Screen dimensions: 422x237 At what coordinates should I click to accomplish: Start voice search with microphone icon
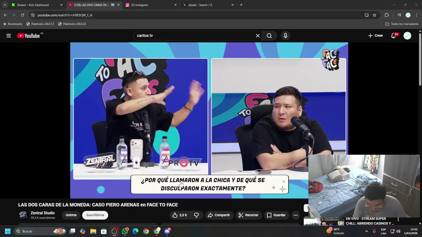click(x=286, y=36)
